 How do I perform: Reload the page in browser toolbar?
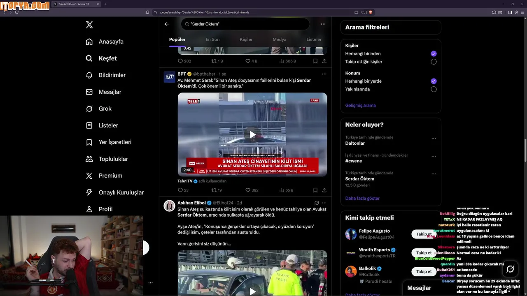point(17,12)
